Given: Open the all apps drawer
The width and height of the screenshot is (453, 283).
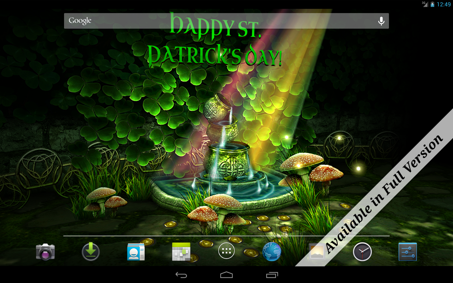Looking at the screenshot, I should pyautogui.click(x=226, y=251).
